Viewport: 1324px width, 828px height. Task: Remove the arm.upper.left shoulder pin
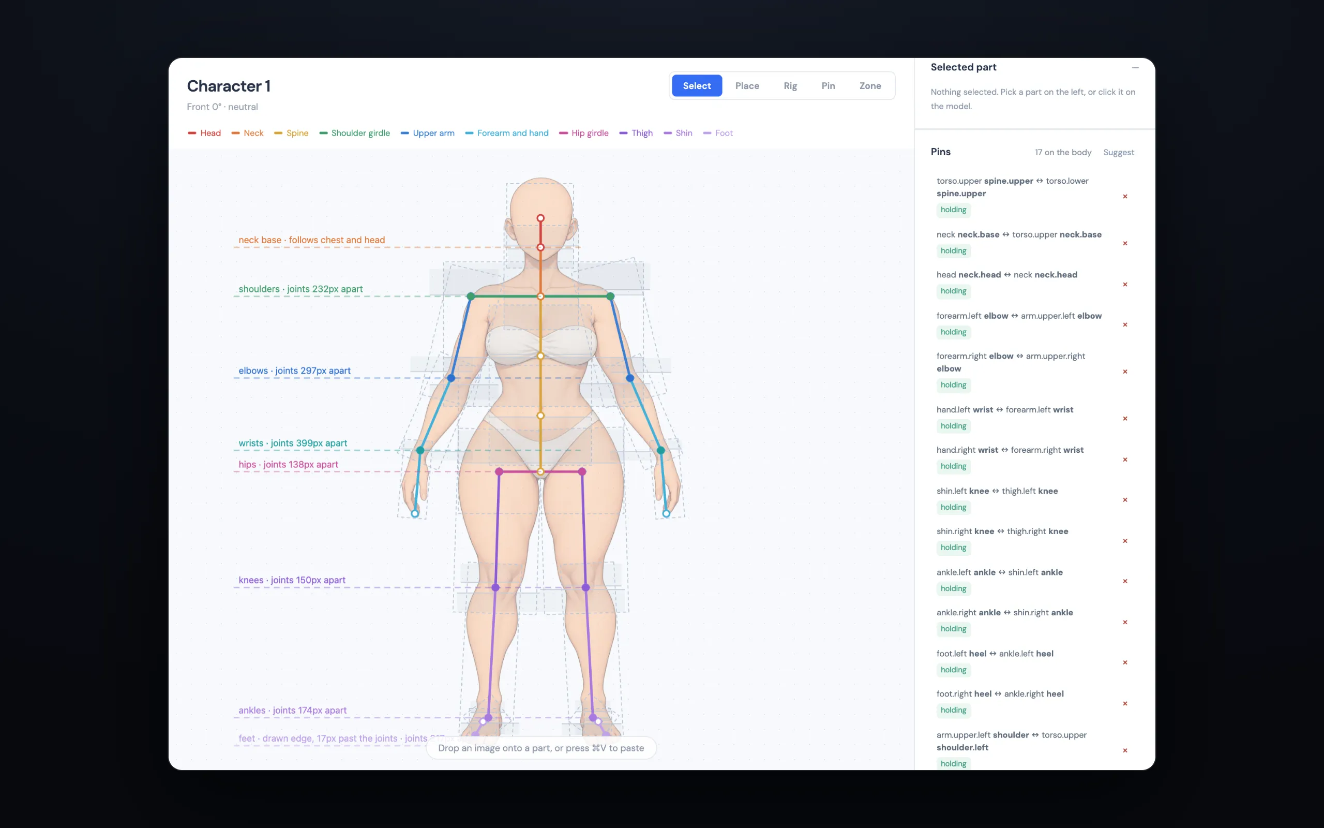point(1125,751)
